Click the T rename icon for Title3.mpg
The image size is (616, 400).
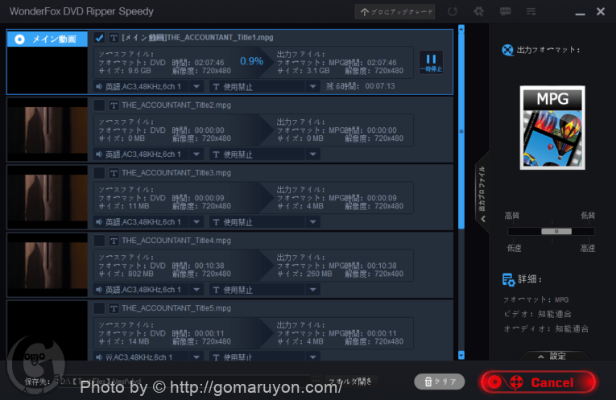tap(114, 173)
